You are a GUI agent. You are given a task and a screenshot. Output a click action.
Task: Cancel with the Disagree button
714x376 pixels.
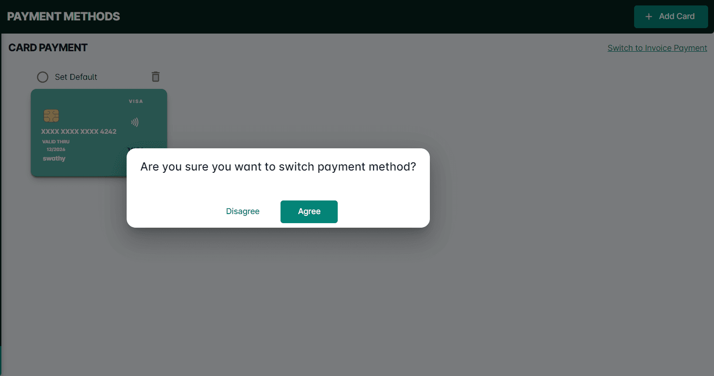(243, 211)
